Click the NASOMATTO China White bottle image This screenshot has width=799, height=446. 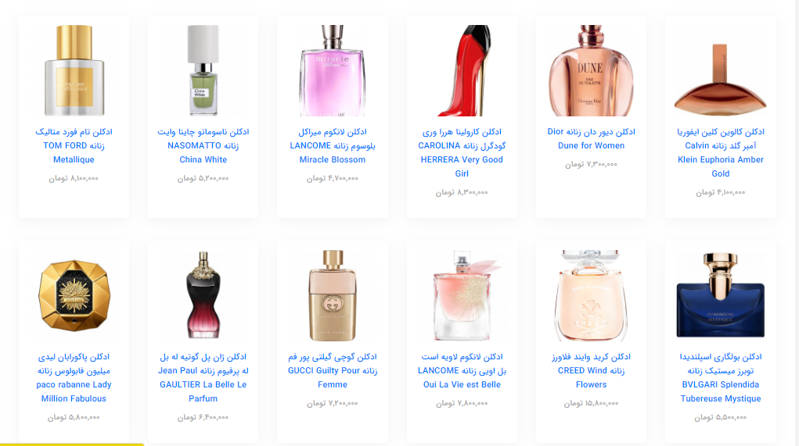203,71
